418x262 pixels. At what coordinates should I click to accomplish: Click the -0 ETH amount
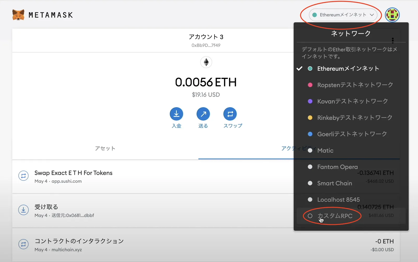(384, 241)
